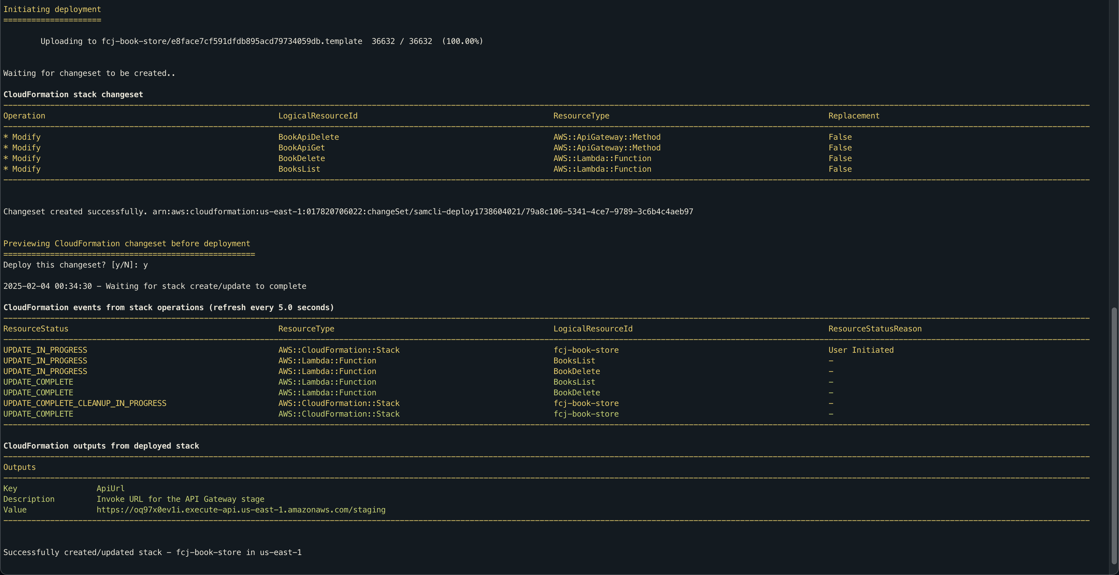Click AWS::ApiGateway::Method in the BookApiGet row

pyautogui.click(x=607, y=148)
